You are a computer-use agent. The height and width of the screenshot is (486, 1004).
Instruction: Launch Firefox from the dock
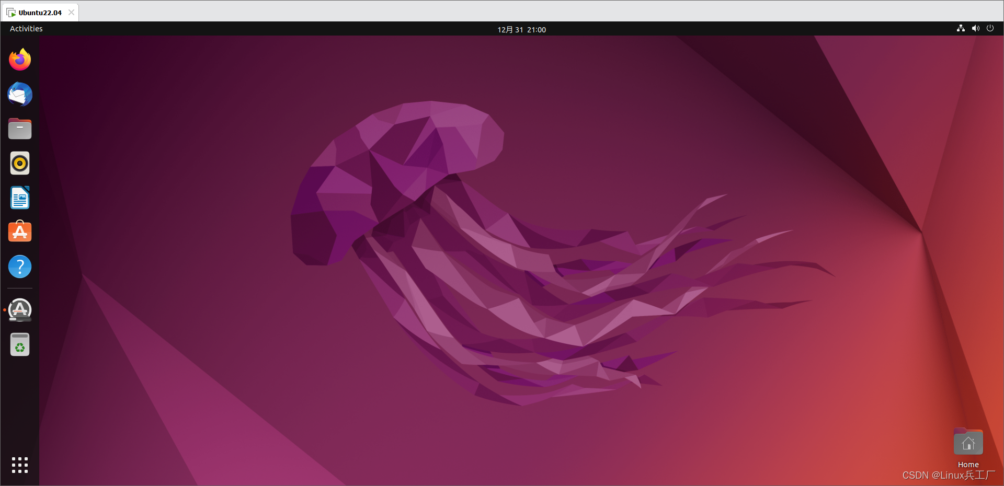(20, 60)
